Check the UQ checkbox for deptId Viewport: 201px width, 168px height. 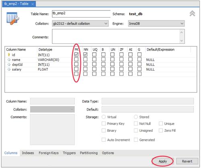point(94,64)
